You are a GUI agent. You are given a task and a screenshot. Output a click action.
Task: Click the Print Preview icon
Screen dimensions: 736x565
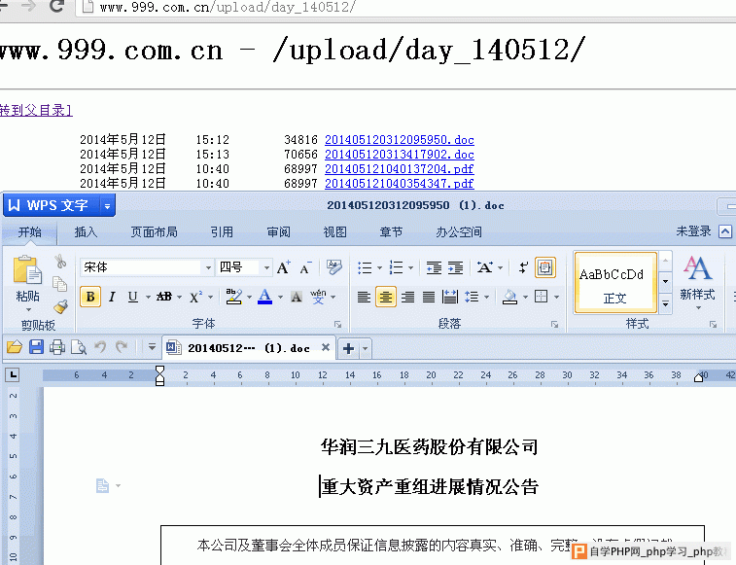click(79, 347)
